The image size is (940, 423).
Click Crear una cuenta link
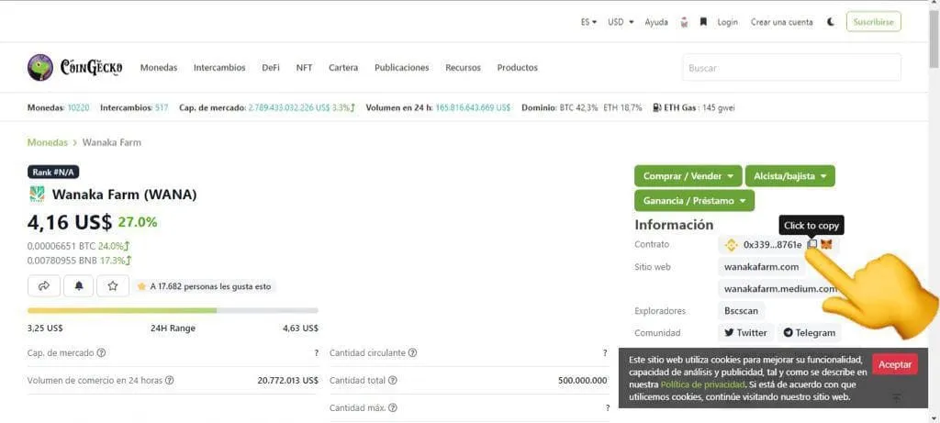(x=782, y=22)
